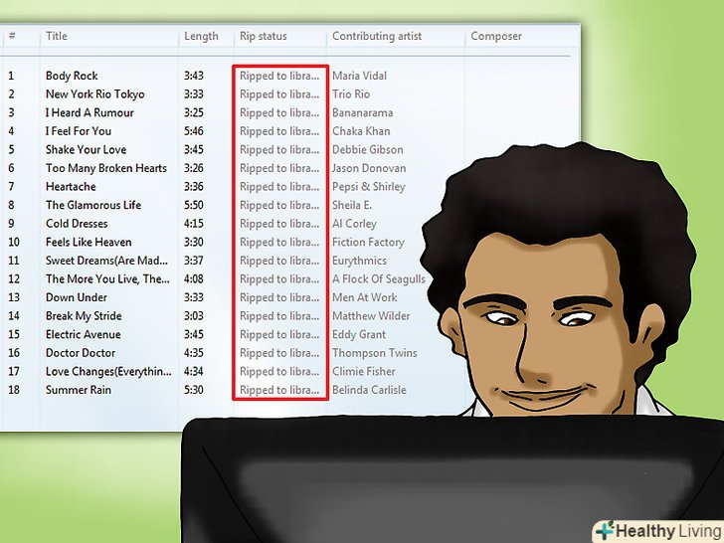
Task: Sort by the Contributing artist column header
Action: 377,36
